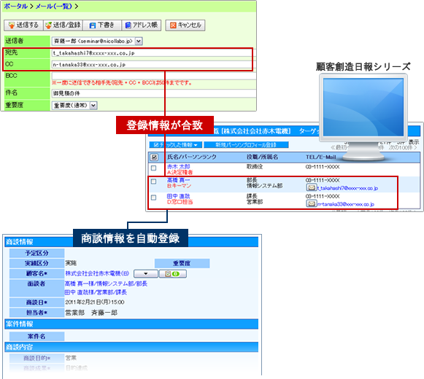Click the 新規パーソンプロフィール登録 button
This screenshot has width=424, height=379.
(x=246, y=145)
